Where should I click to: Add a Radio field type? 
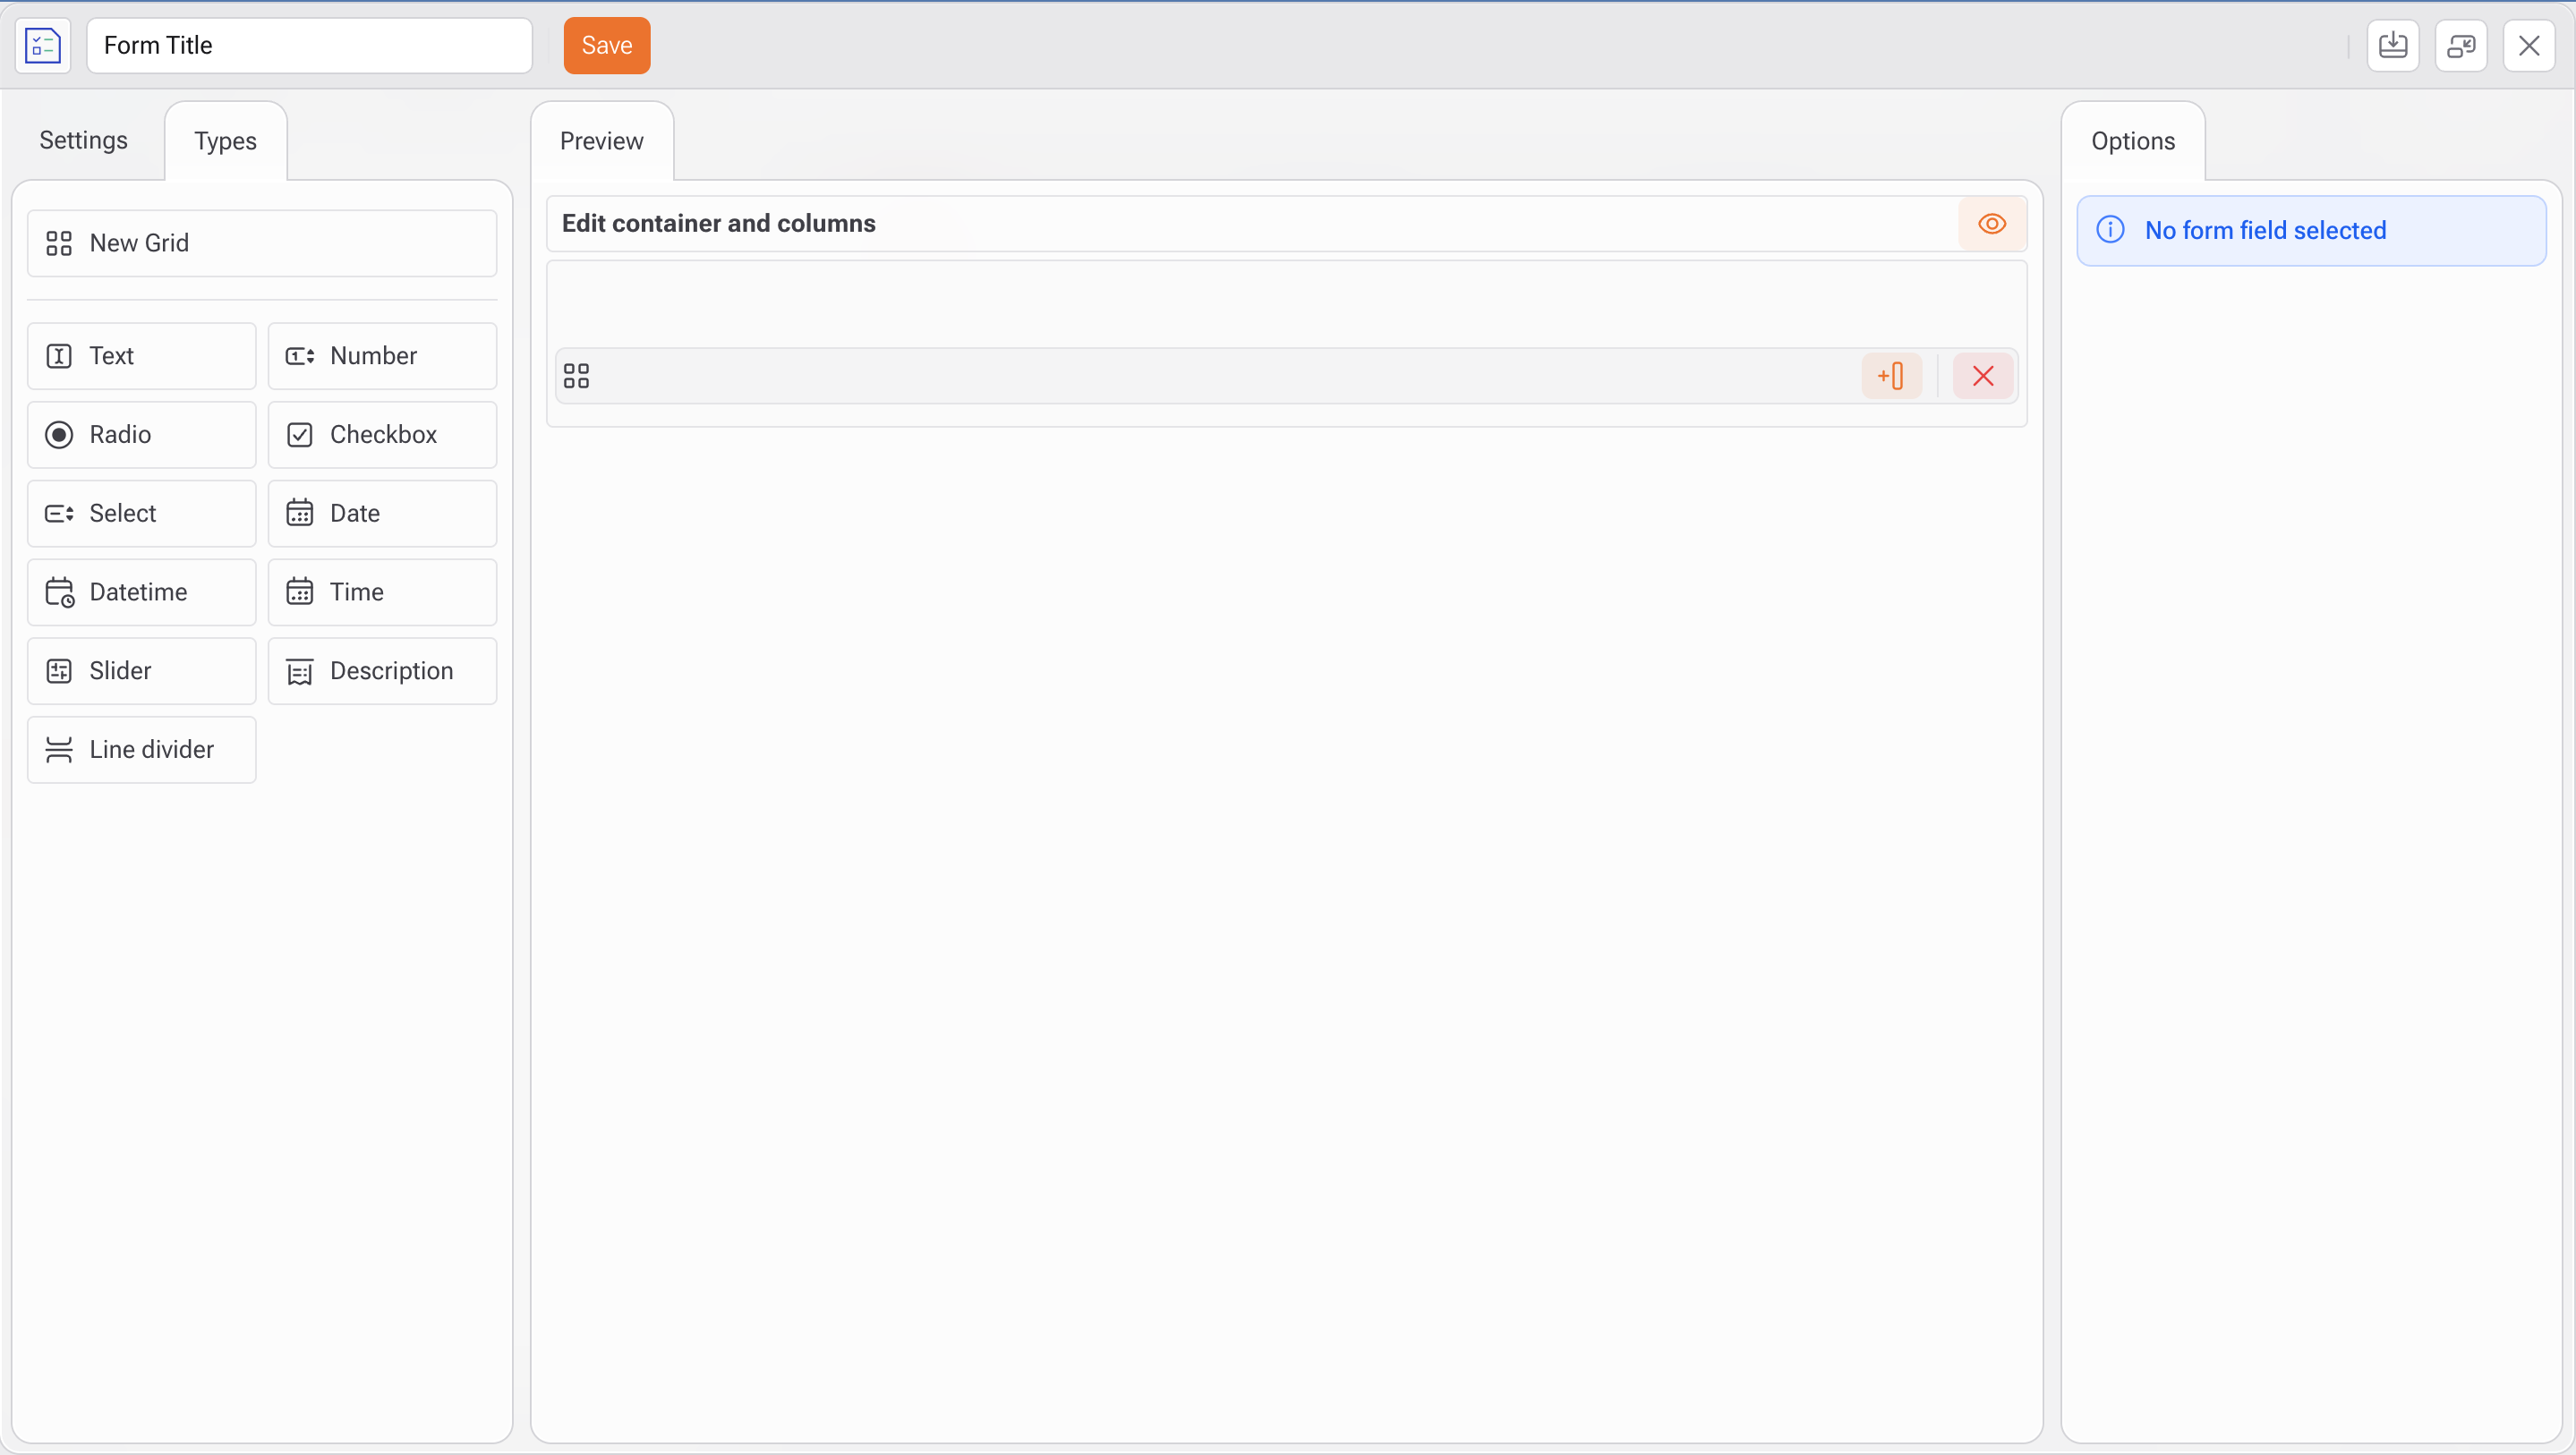(142, 435)
